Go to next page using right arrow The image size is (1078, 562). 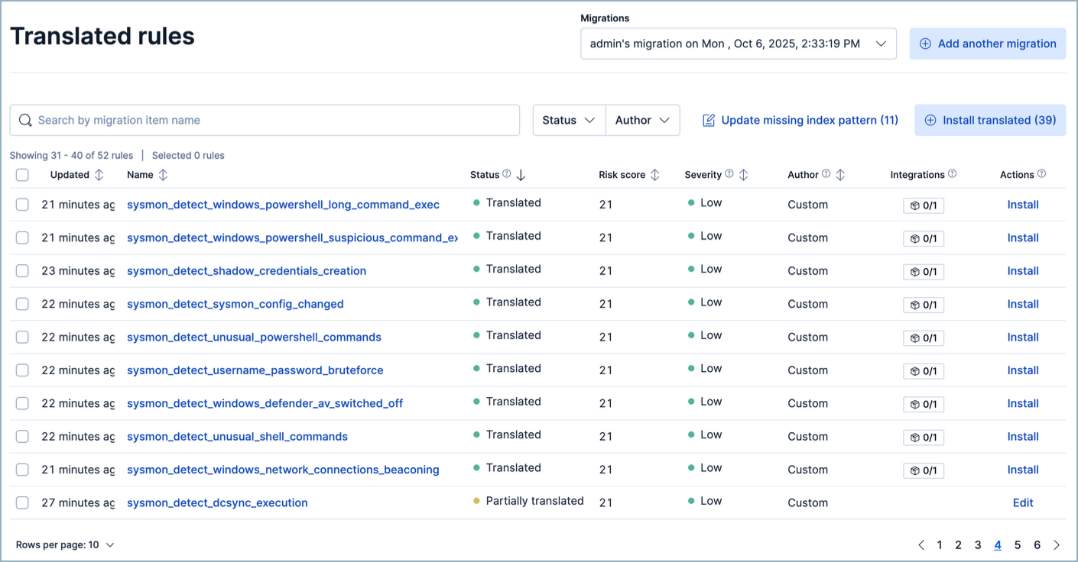1057,544
